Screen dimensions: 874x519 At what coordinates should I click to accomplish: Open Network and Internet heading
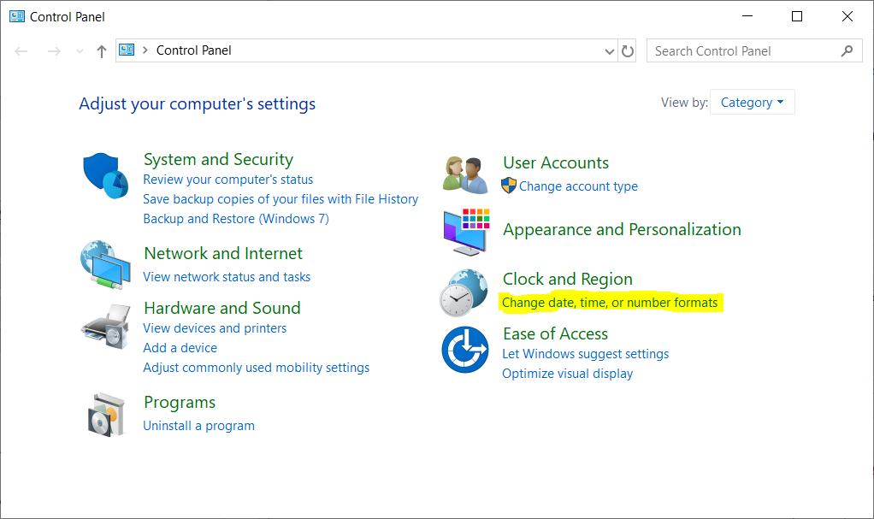pyautogui.click(x=223, y=253)
